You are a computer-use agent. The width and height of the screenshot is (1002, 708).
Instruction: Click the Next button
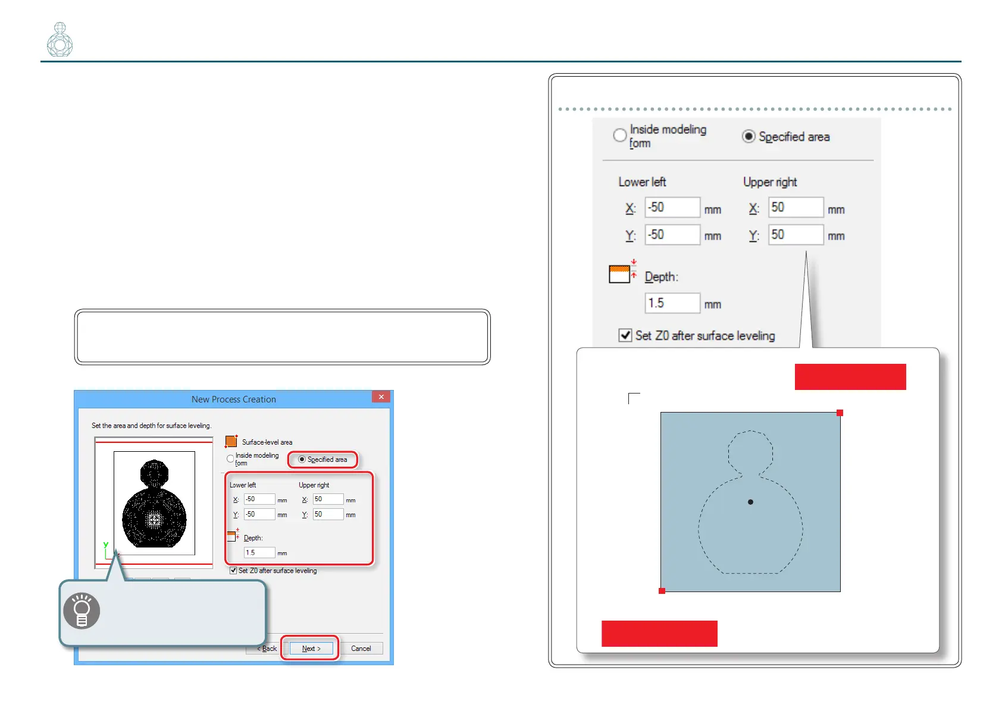click(311, 649)
